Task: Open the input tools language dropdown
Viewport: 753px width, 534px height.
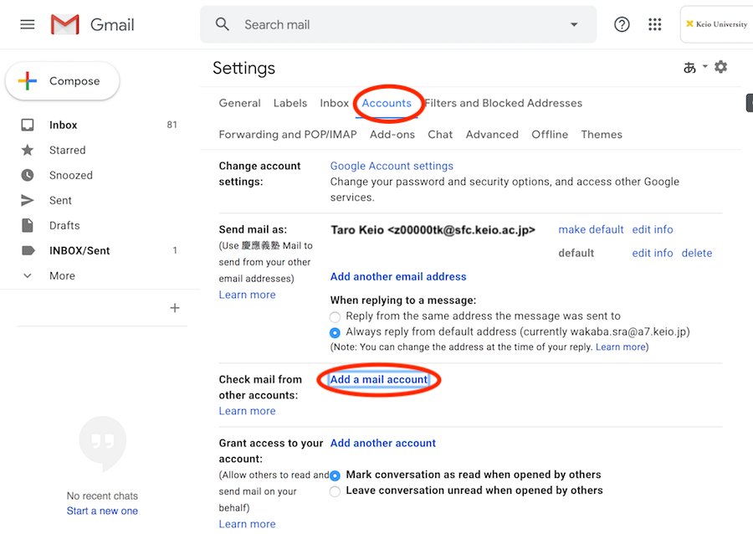Action: [704, 67]
